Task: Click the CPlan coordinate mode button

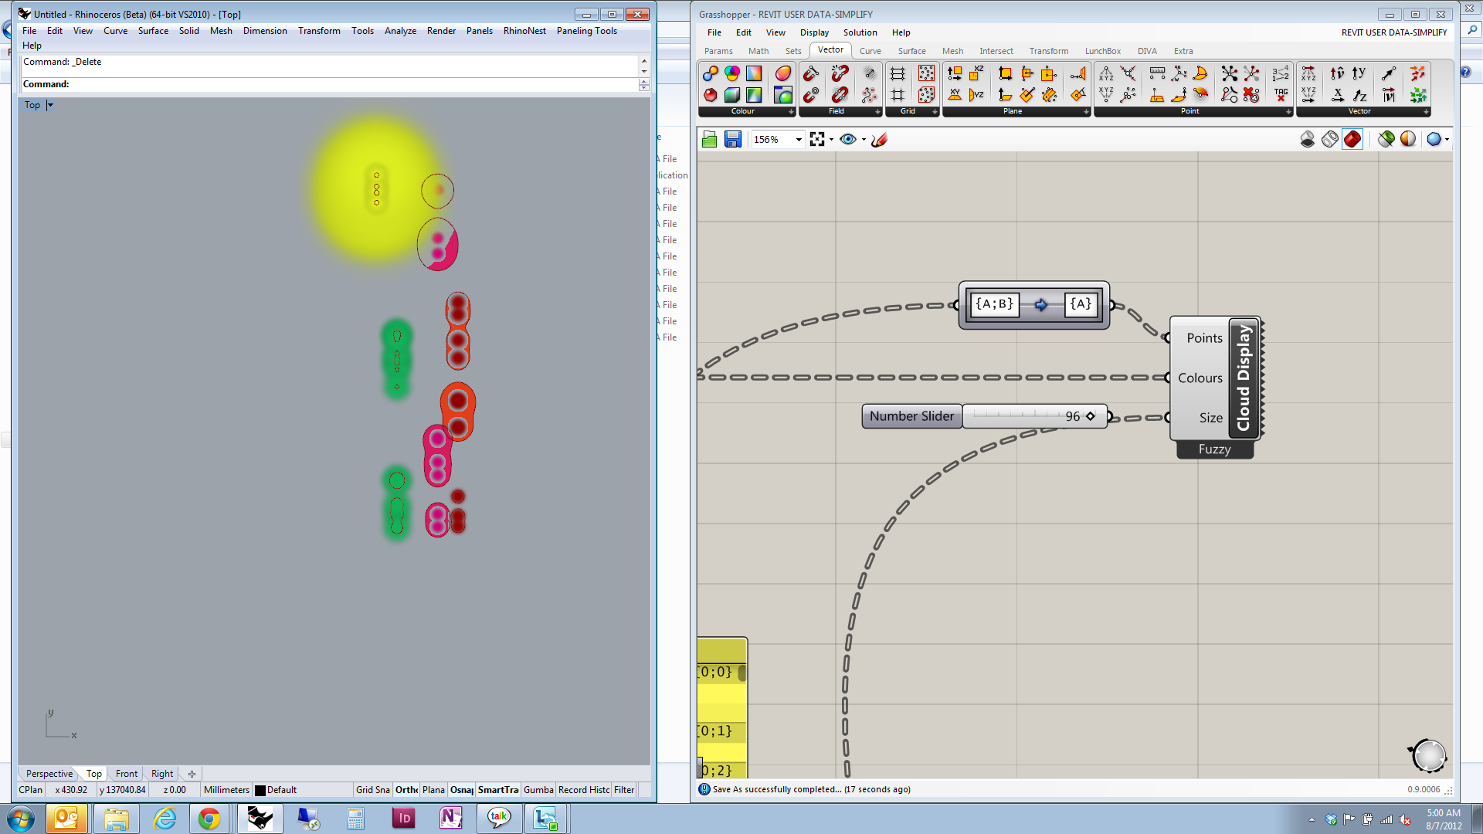Action: [31, 790]
